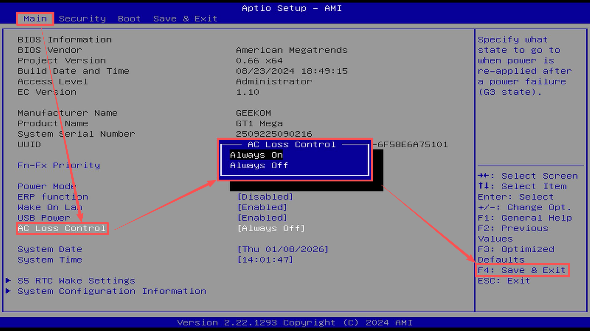The image size is (590, 331).
Task: Click ESC: Exit hint
Action: pos(504,281)
